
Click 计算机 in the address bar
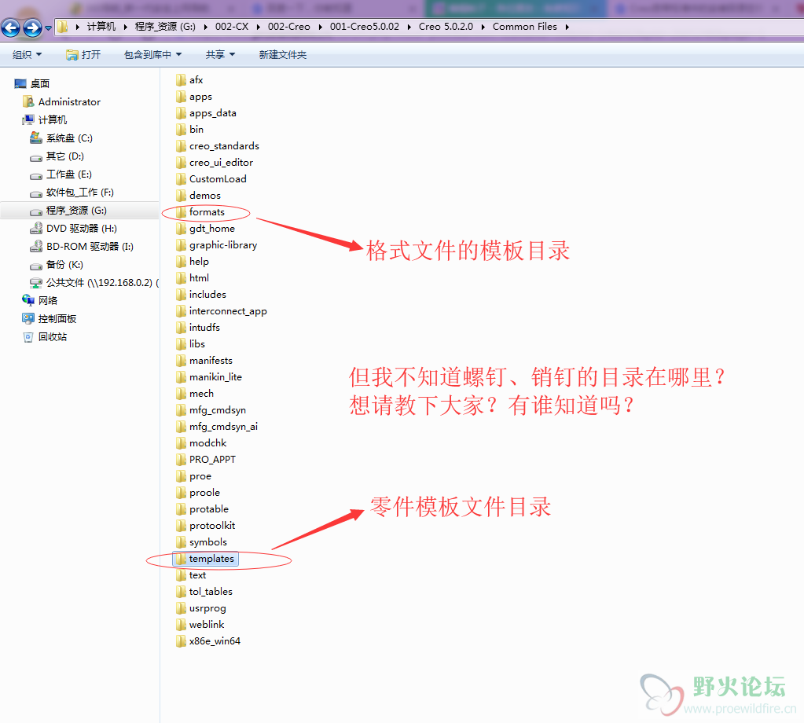click(101, 27)
